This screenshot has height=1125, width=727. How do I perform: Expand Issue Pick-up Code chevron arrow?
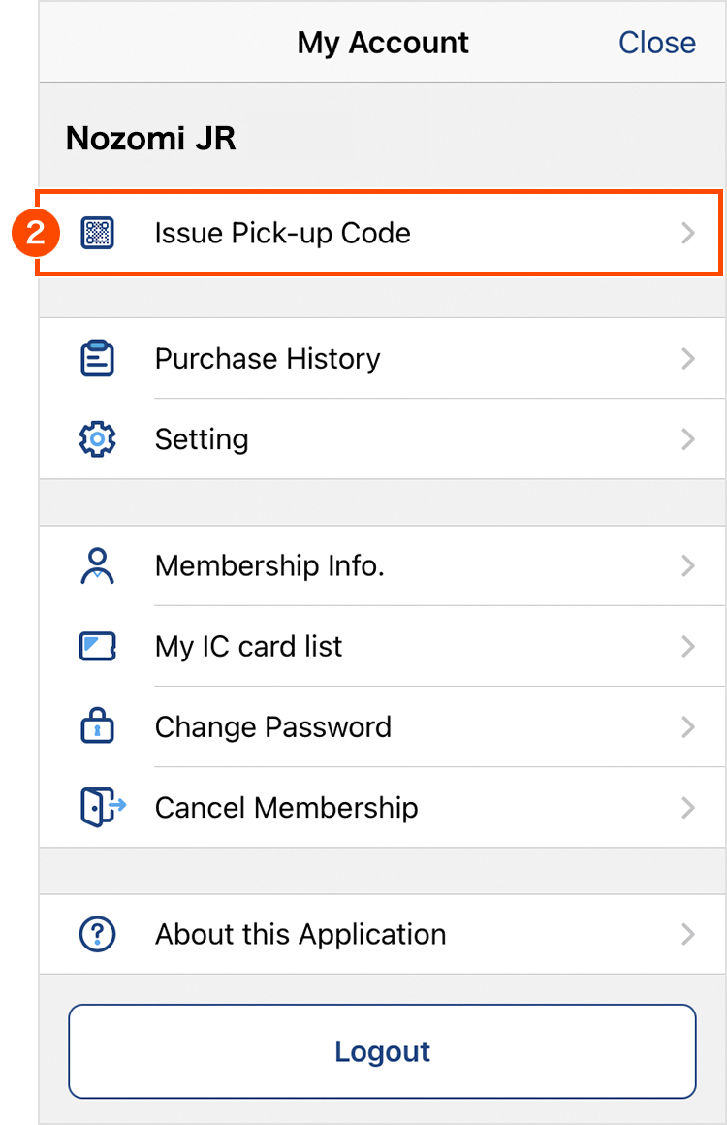point(688,233)
